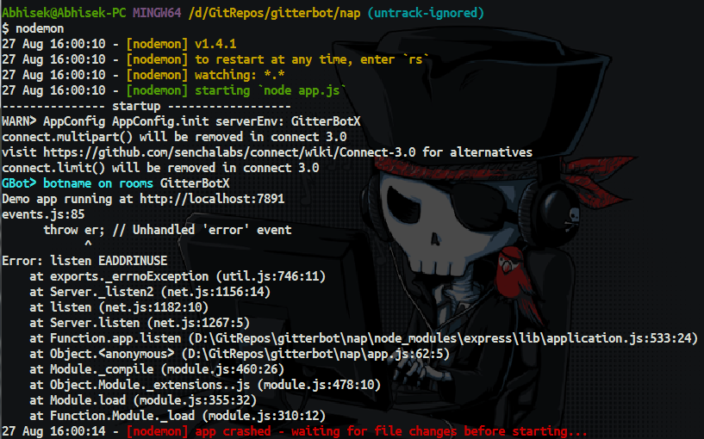This screenshot has width=704, height=439.
Task: Click the MINGW64 label in the prompt
Action: (157, 13)
